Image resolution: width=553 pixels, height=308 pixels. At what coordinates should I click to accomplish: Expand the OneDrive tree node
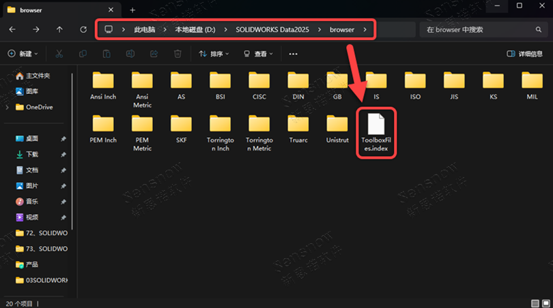coord(7,107)
